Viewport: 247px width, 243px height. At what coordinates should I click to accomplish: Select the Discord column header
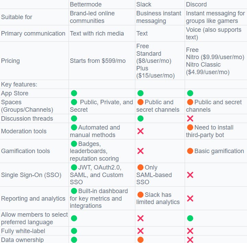[x=197, y=4]
